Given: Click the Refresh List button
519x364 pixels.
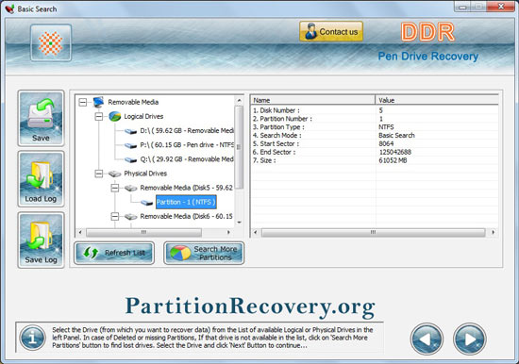Looking at the screenshot, I should (114, 253).
